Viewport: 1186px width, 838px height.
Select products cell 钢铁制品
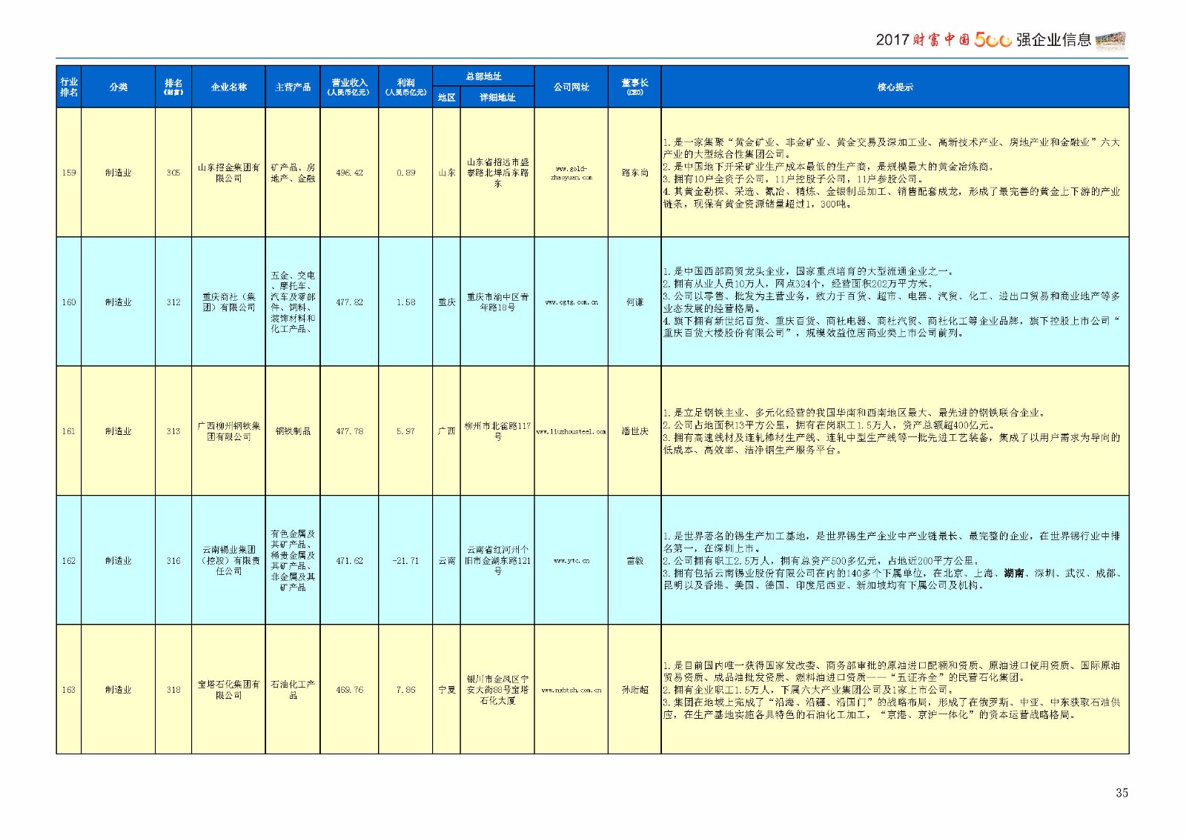pos(293,431)
